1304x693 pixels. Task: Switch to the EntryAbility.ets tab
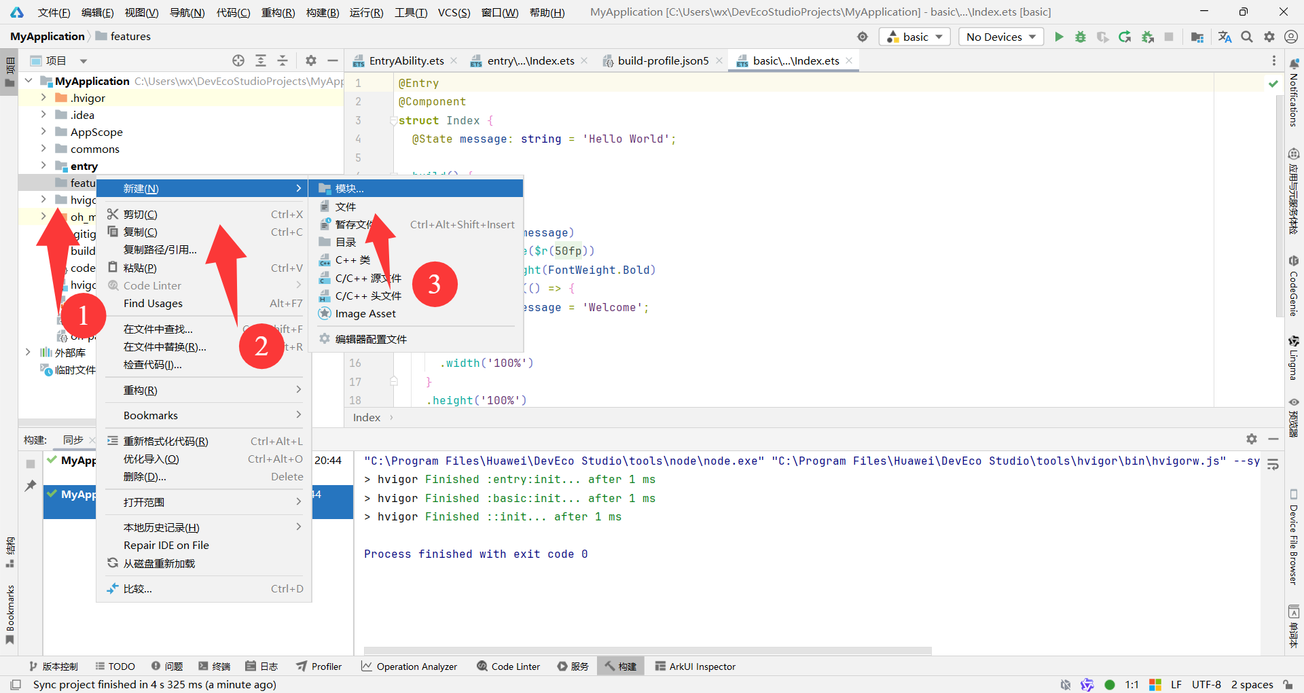[x=406, y=60]
